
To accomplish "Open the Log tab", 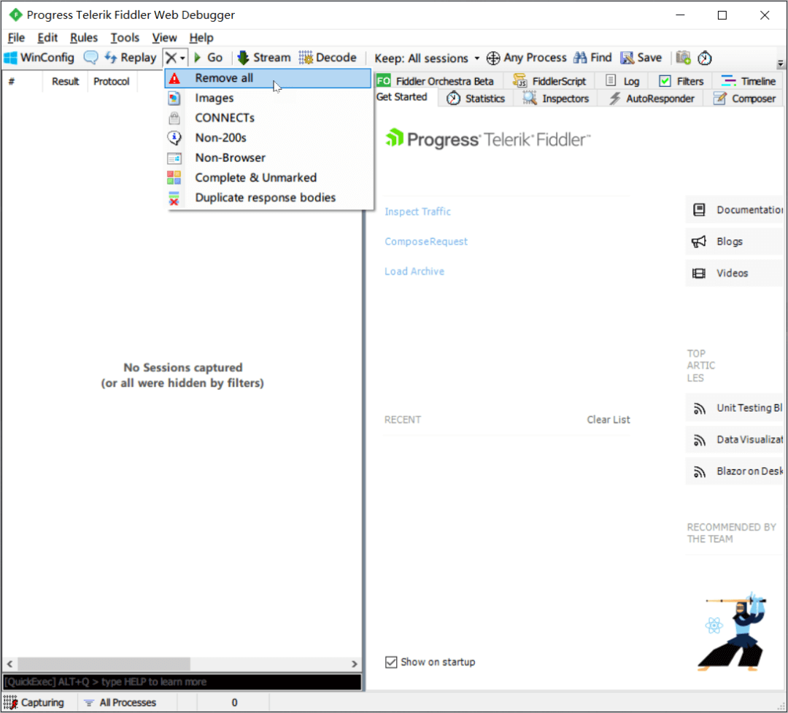I will point(622,81).
